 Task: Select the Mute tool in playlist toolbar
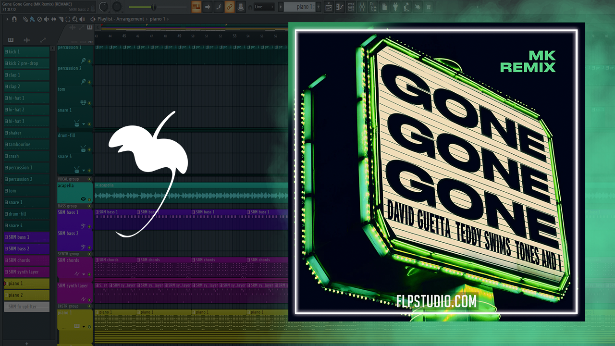coord(46,19)
